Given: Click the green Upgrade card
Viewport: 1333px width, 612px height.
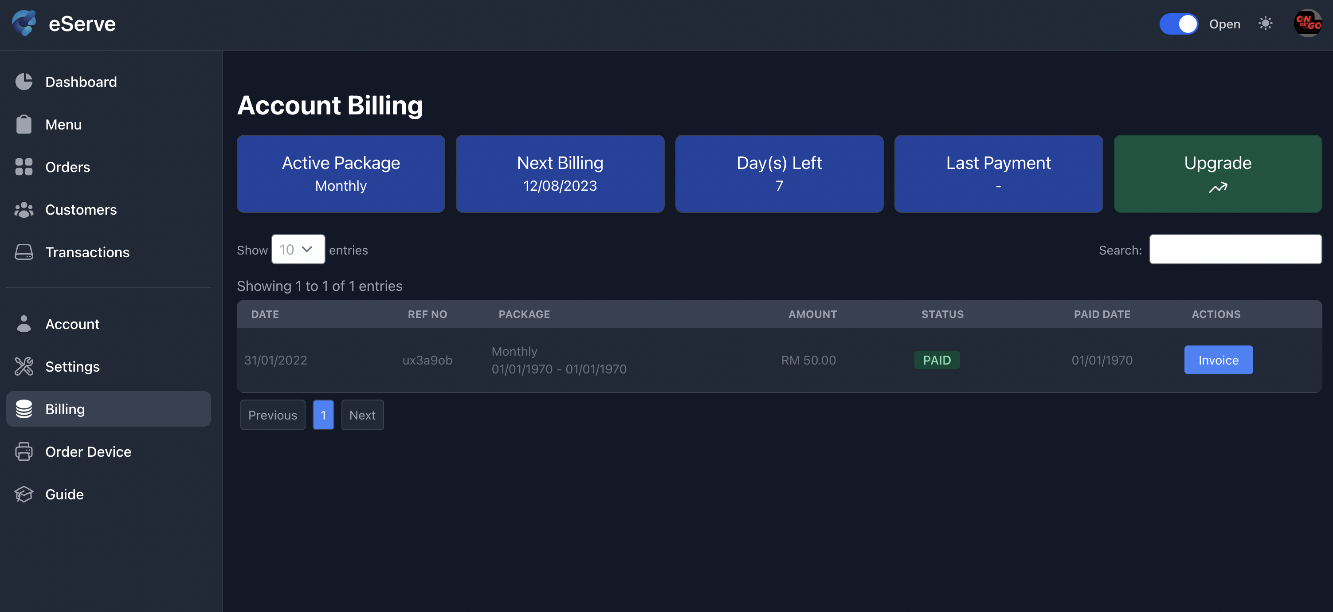Looking at the screenshot, I should [1217, 174].
